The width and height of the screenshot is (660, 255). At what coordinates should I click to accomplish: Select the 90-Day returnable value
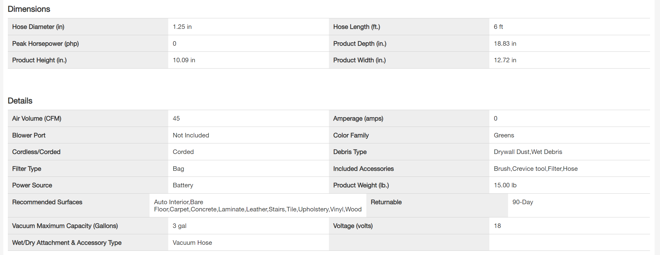(x=523, y=202)
